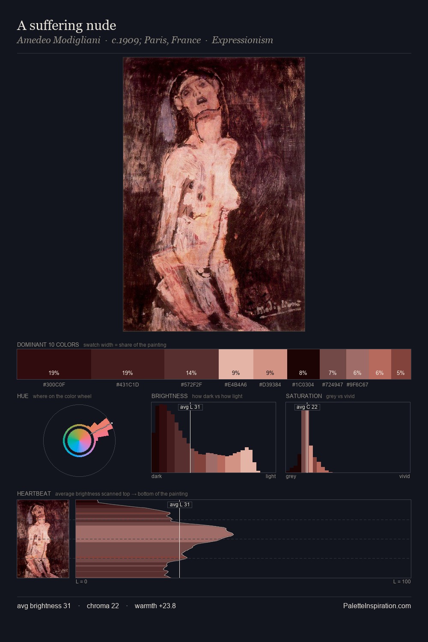428x642 pixels.
Task: Select the light pink #E4B4A6 swatch
Action: point(236,364)
